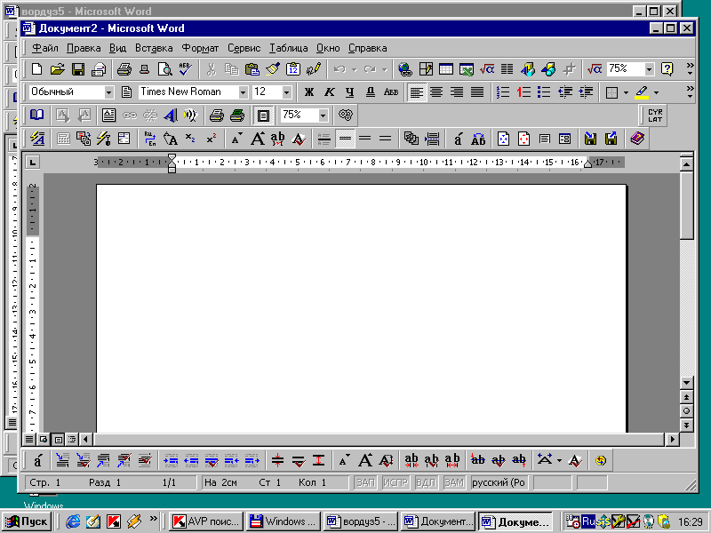
Task: Open the Файл menu
Action: tap(45, 48)
